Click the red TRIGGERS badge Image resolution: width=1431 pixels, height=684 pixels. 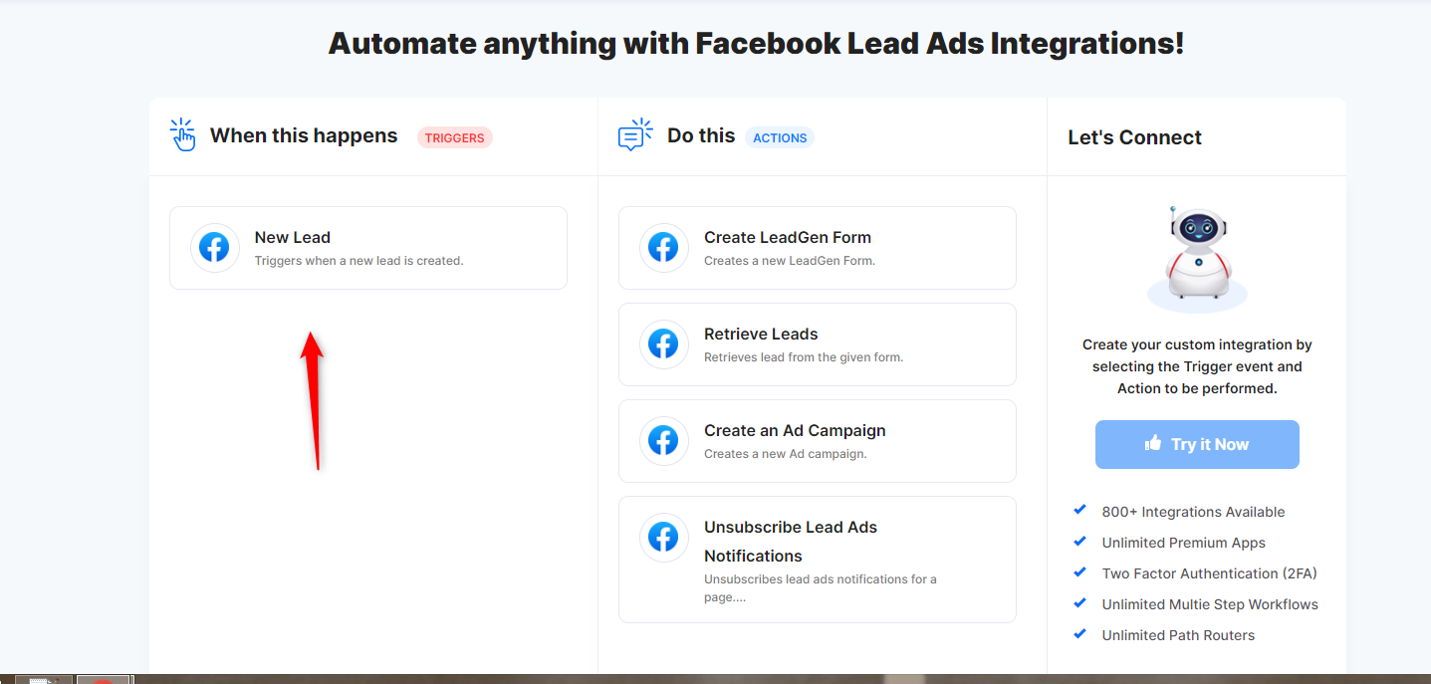(x=455, y=137)
